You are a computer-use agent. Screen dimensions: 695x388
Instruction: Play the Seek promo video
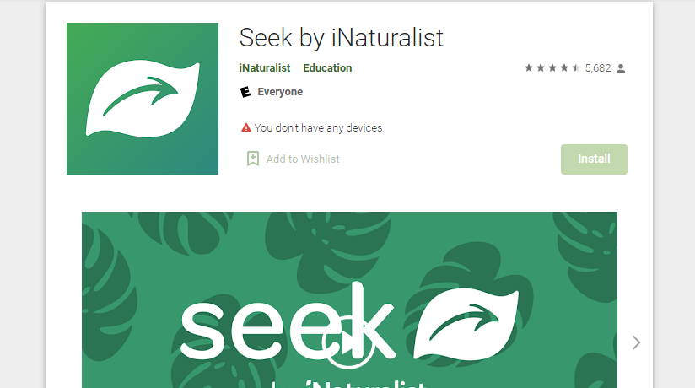pos(348,342)
